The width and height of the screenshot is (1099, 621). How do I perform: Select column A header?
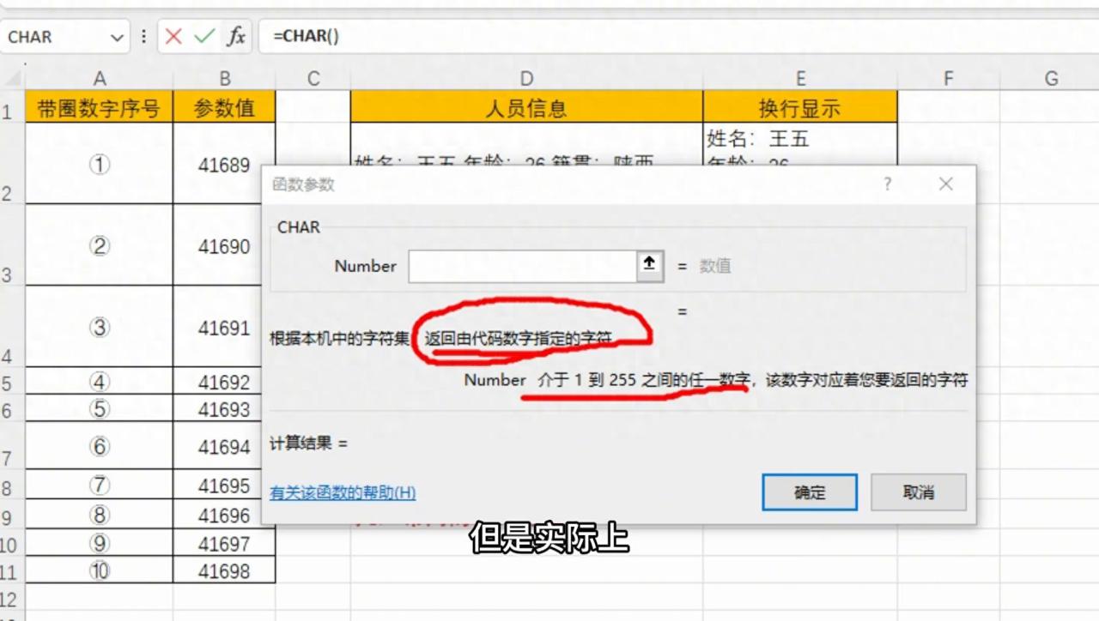[x=100, y=79]
